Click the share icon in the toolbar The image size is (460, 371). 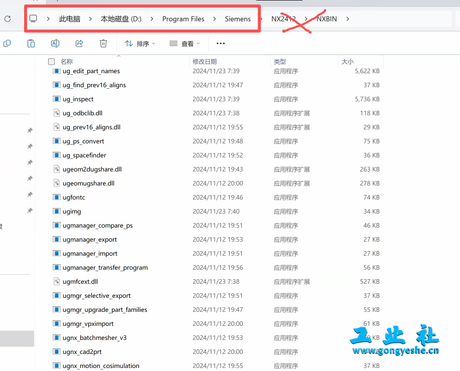(79, 44)
